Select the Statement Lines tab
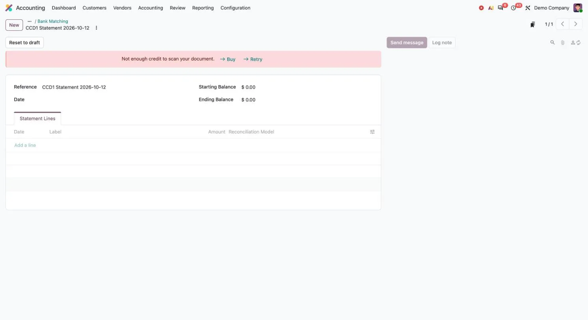 [x=37, y=119]
